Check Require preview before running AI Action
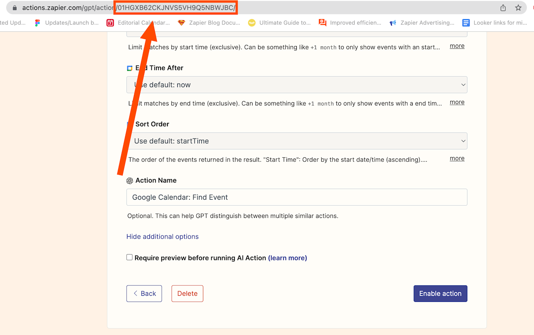This screenshot has height=335, width=534. pos(130,258)
